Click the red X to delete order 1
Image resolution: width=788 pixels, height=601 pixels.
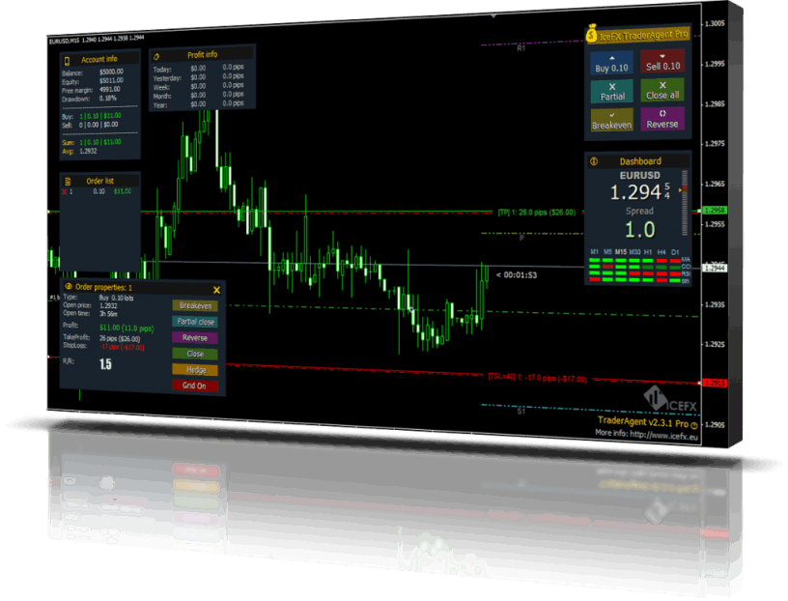coord(64,191)
